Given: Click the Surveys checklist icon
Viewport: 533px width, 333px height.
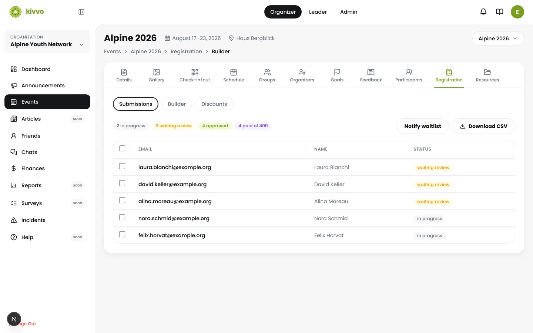Looking at the screenshot, I should 14,203.
